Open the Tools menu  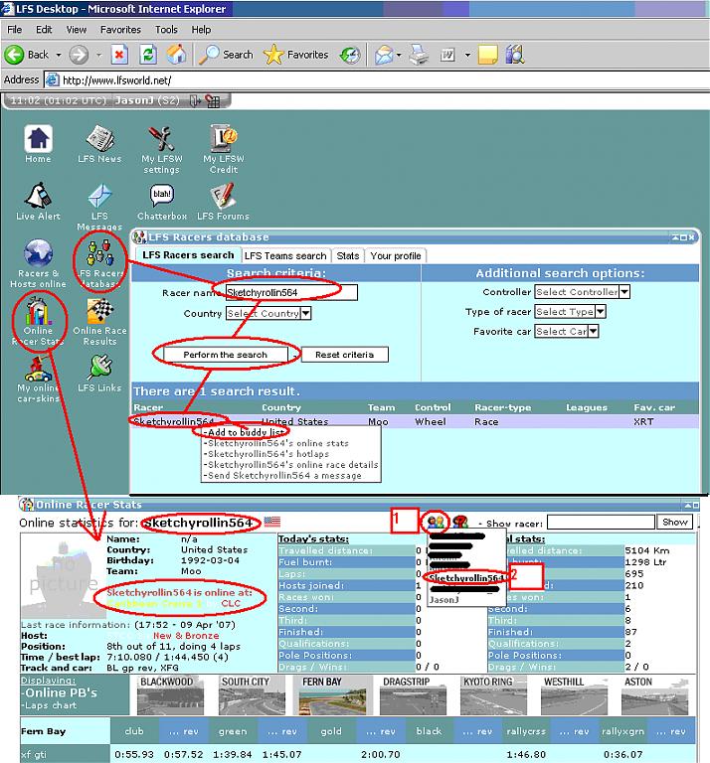[x=166, y=30]
